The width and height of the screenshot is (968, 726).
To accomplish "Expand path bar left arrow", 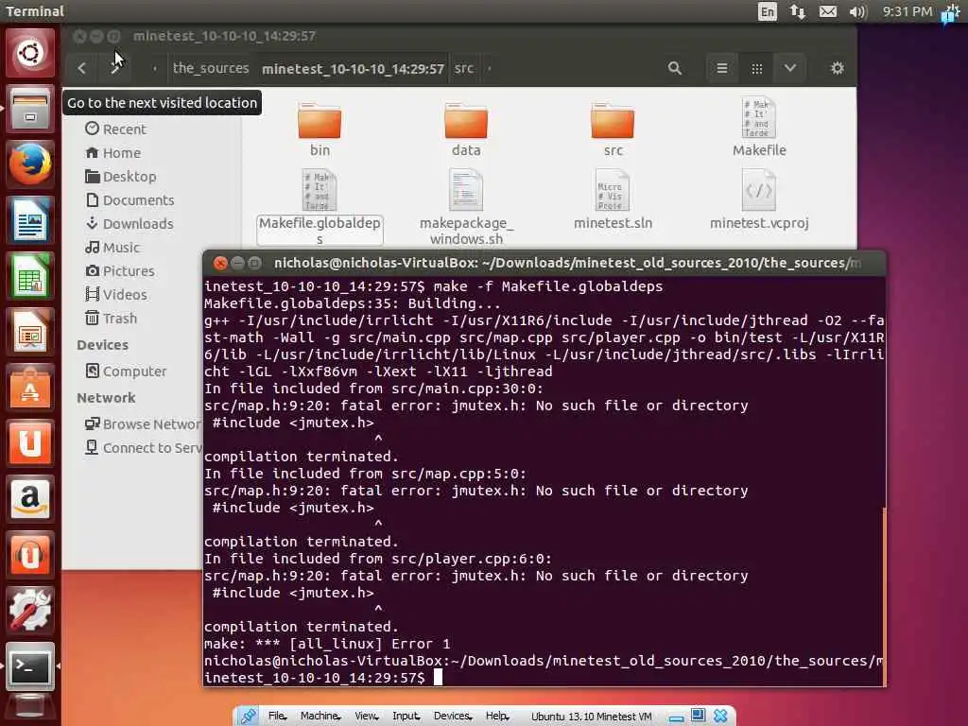I will pyautogui.click(x=155, y=68).
